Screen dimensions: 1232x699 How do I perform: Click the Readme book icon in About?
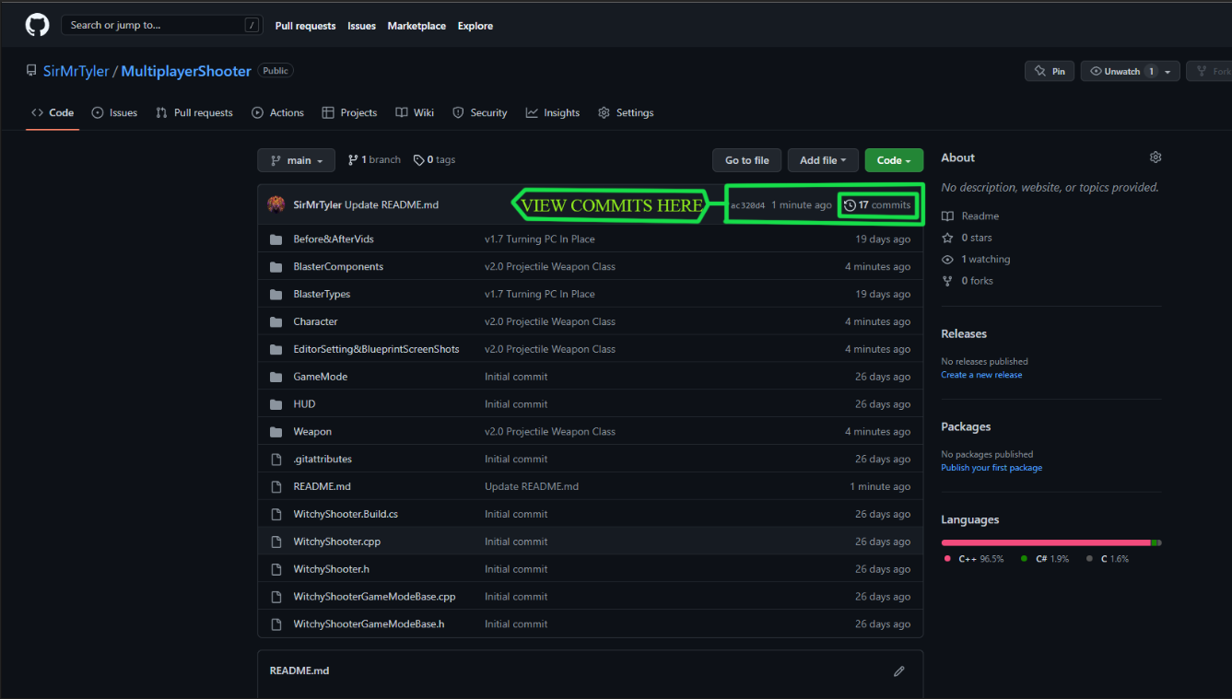[x=947, y=216]
